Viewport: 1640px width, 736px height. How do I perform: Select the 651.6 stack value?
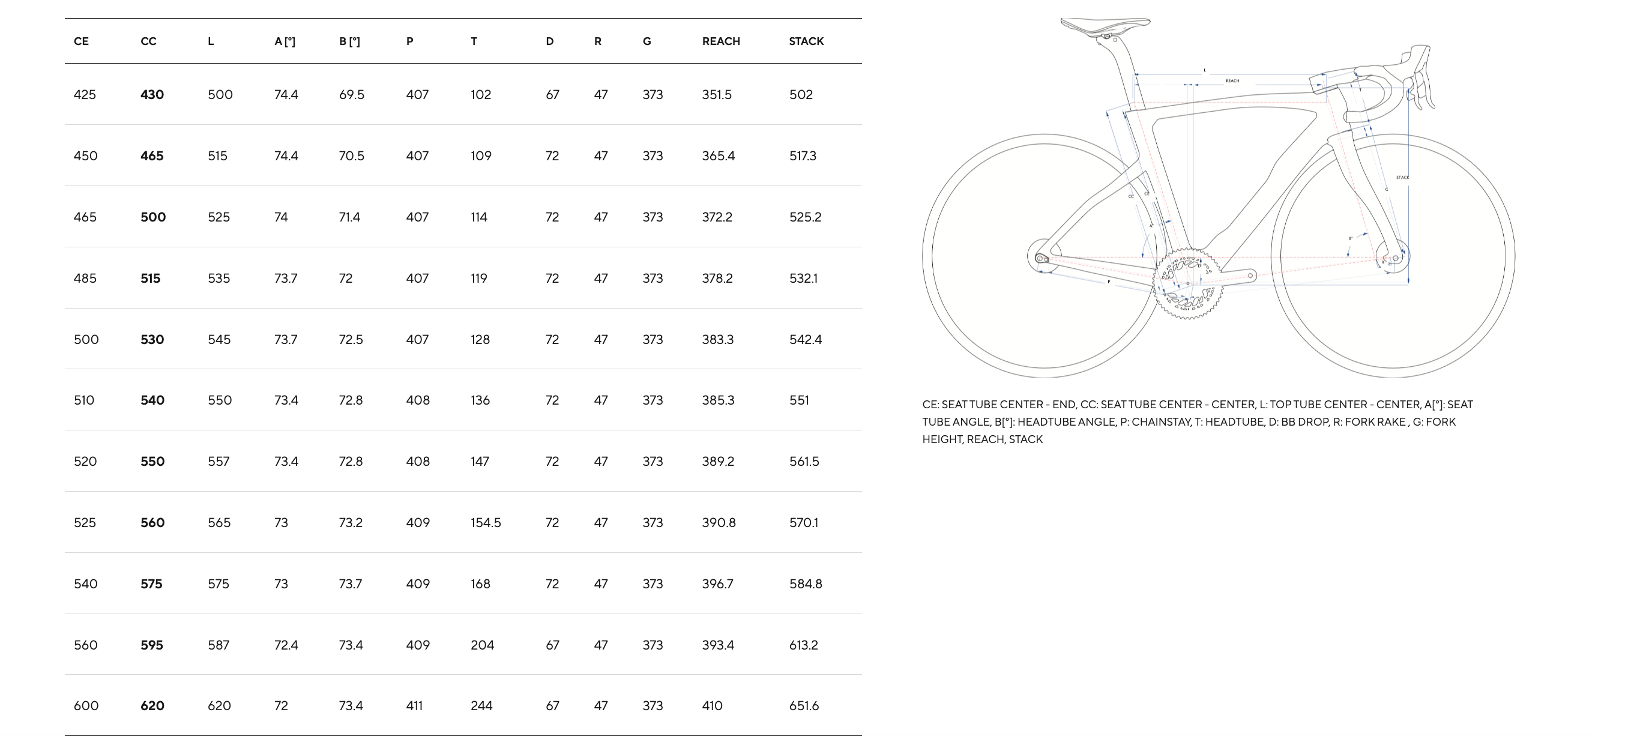coord(803,705)
